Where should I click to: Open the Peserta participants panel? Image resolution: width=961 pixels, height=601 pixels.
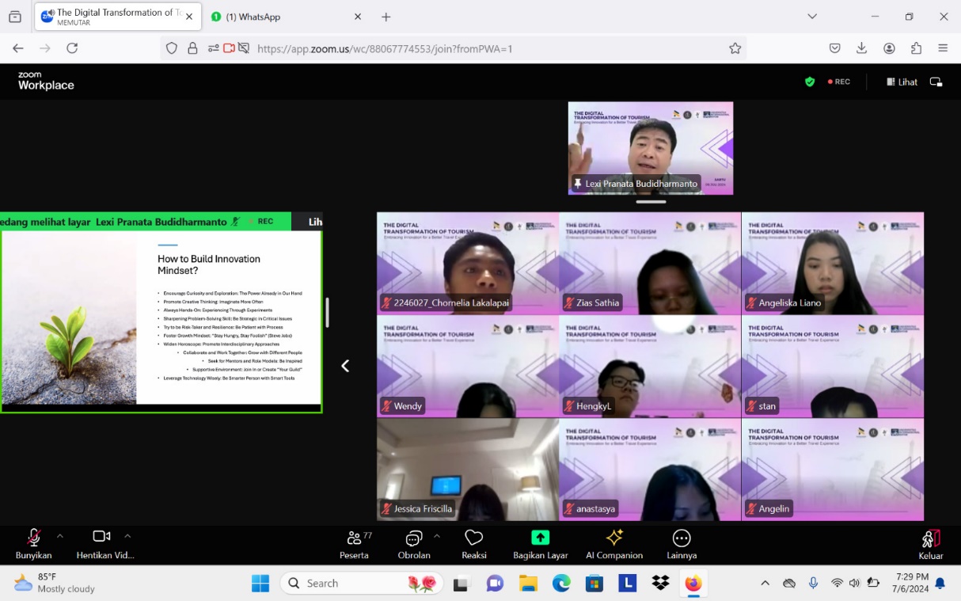[354, 544]
